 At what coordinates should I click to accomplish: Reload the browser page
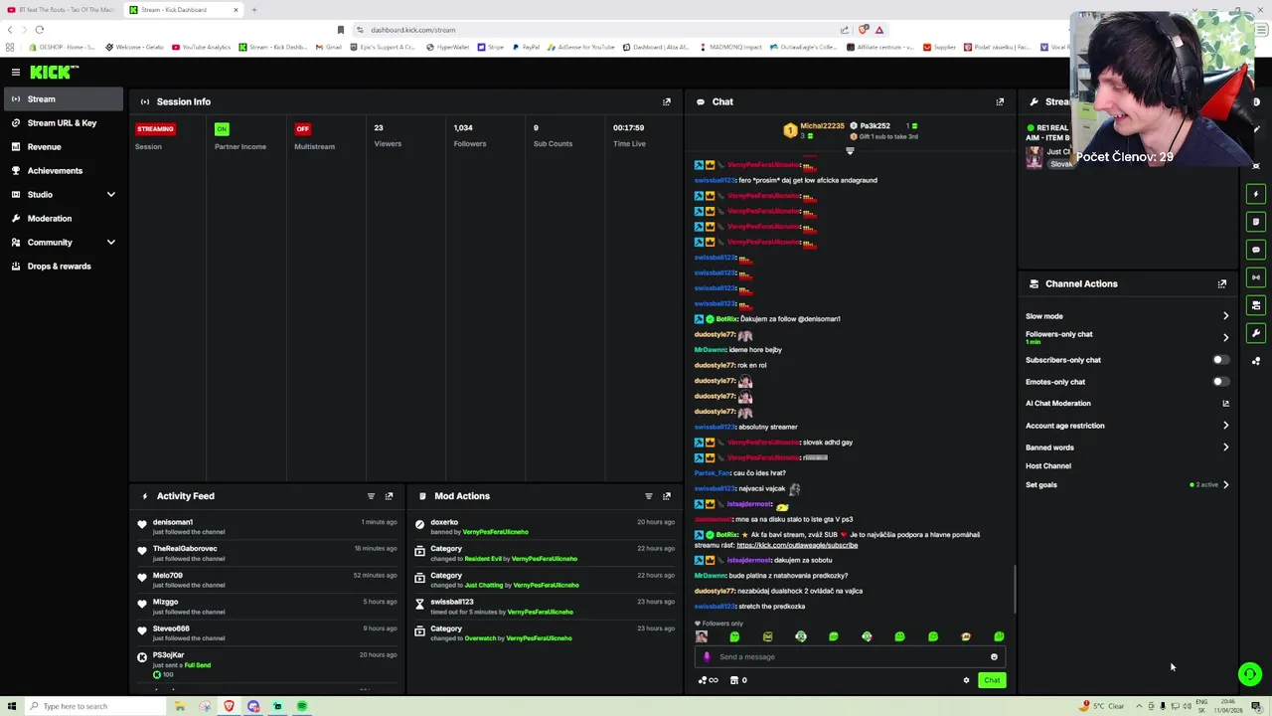point(39,30)
